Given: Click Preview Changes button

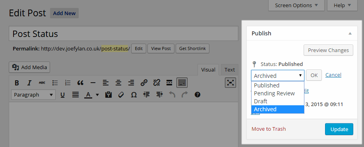Looking at the screenshot, I should 328,50.
